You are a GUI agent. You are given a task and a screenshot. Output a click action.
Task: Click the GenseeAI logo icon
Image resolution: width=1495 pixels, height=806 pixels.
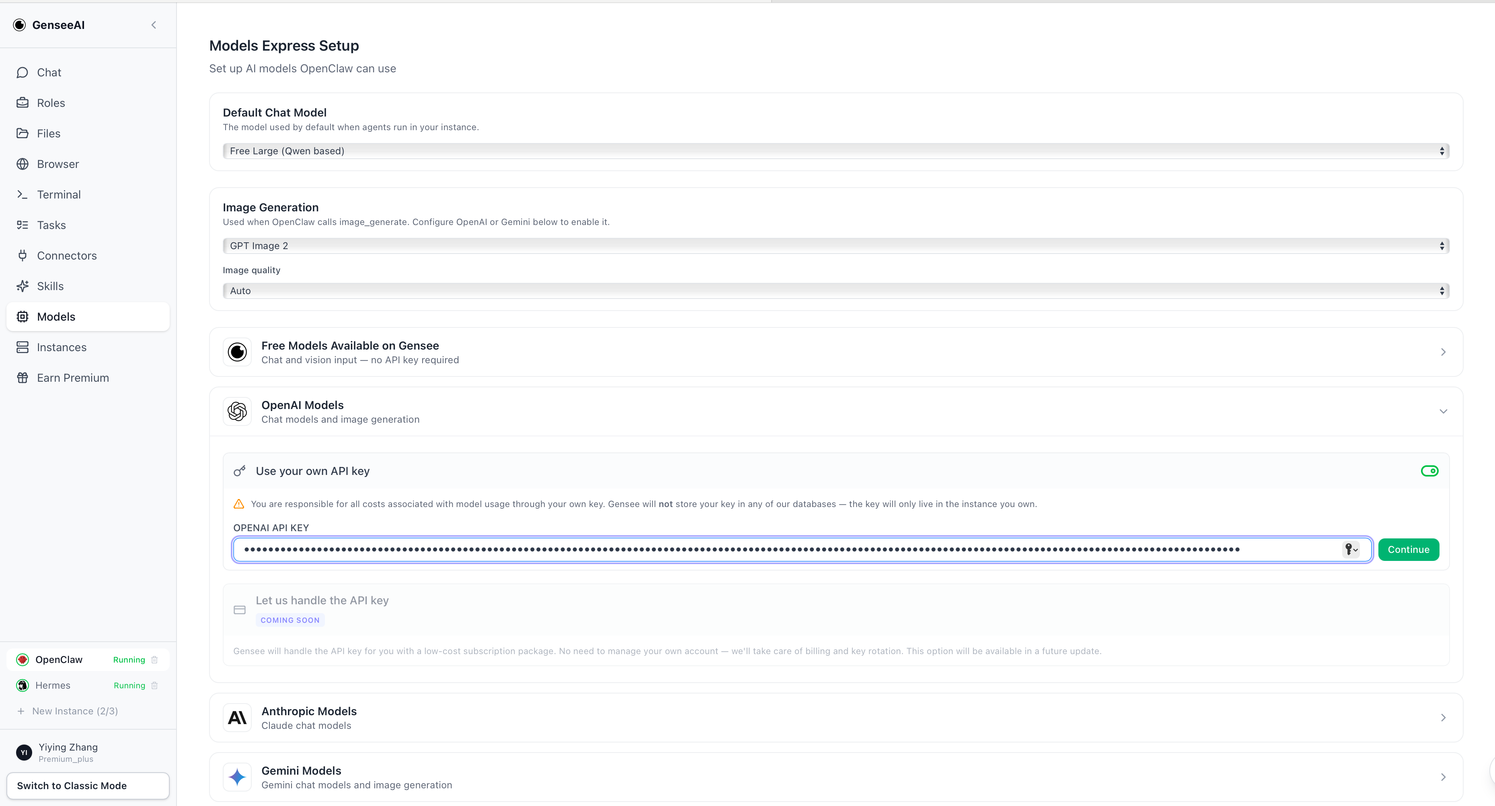(20, 25)
